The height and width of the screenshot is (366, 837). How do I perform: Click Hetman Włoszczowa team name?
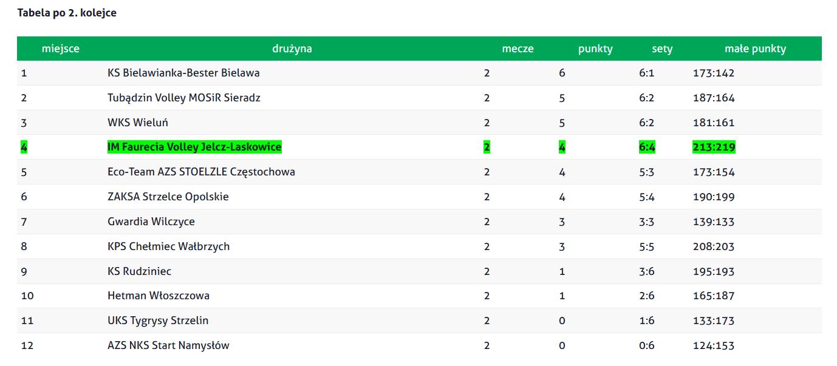coord(159,296)
